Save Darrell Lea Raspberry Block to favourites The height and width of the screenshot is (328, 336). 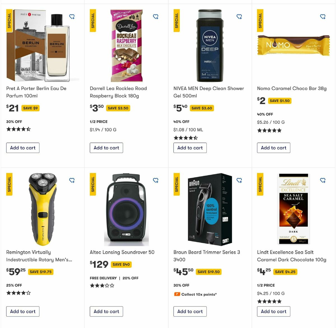coord(156,17)
